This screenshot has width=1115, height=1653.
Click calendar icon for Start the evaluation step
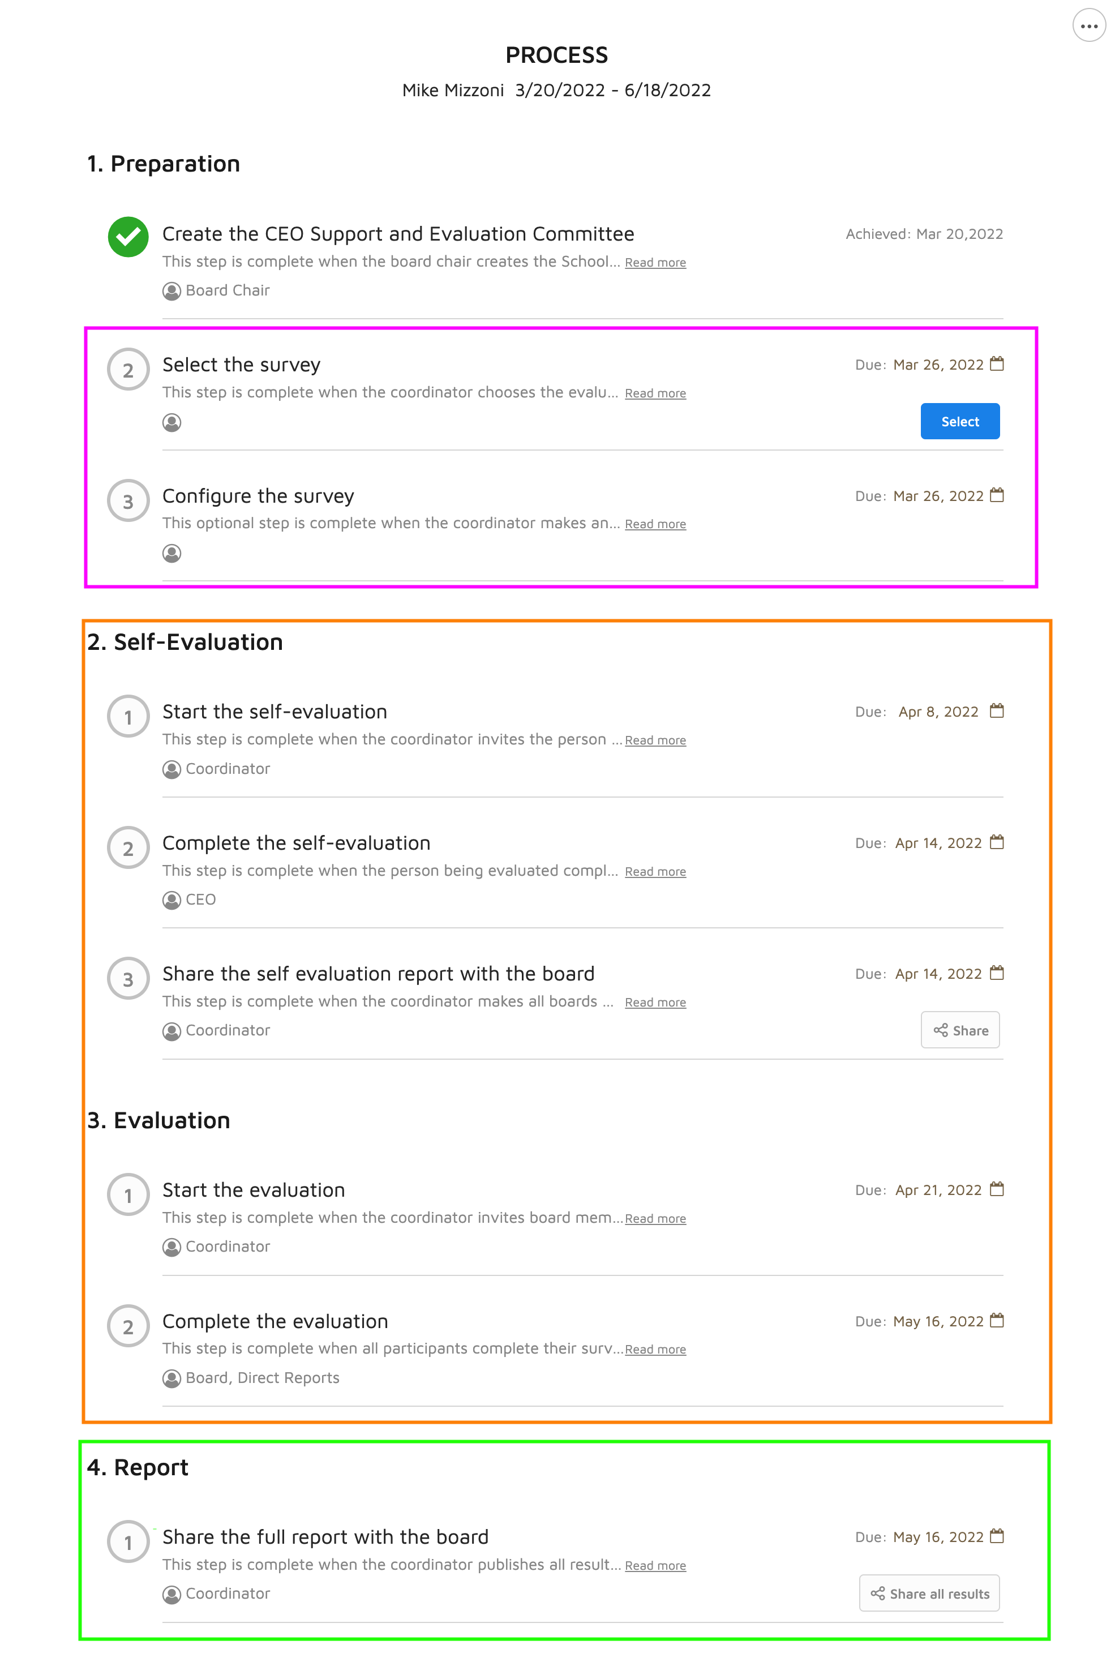point(997,1189)
